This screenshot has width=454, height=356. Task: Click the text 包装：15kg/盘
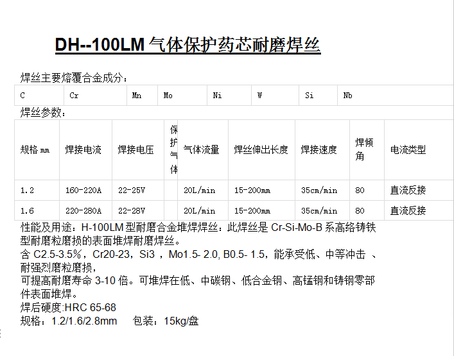click(x=166, y=321)
